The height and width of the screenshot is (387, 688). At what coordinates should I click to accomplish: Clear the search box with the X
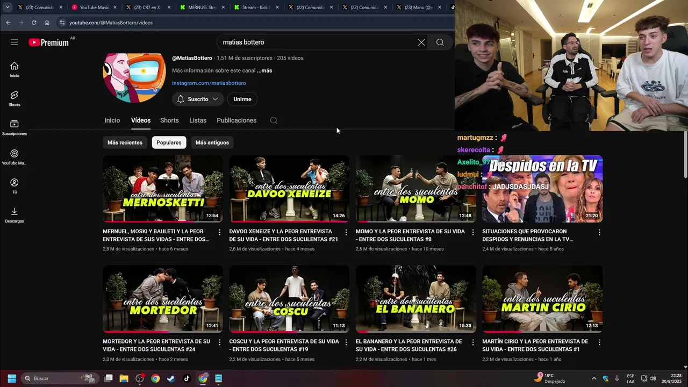click(421, 42)
